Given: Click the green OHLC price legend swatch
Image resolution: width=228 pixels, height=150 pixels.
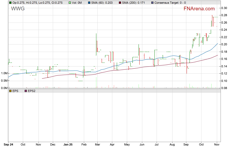Looking at the screenshot, I should (x=10, y=3).
